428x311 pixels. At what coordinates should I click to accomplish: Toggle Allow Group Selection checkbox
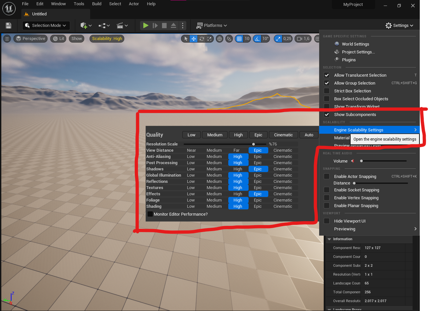coord(327,83)
